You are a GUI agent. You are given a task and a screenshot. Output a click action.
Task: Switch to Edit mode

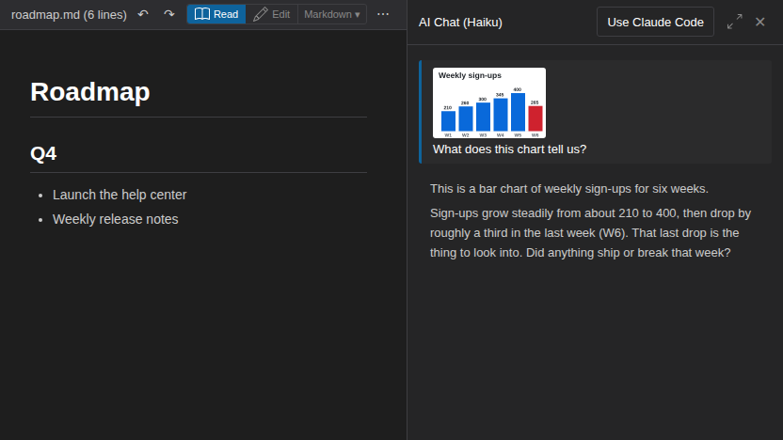[272, 14]
